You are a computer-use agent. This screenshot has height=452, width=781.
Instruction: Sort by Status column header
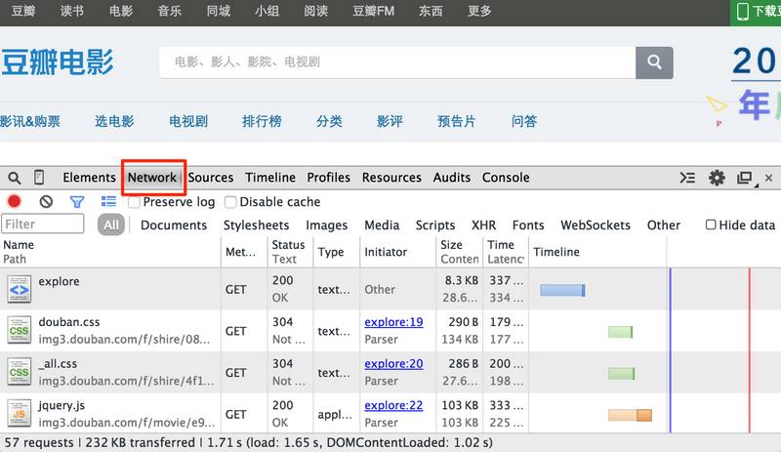[x=288, y=245]
